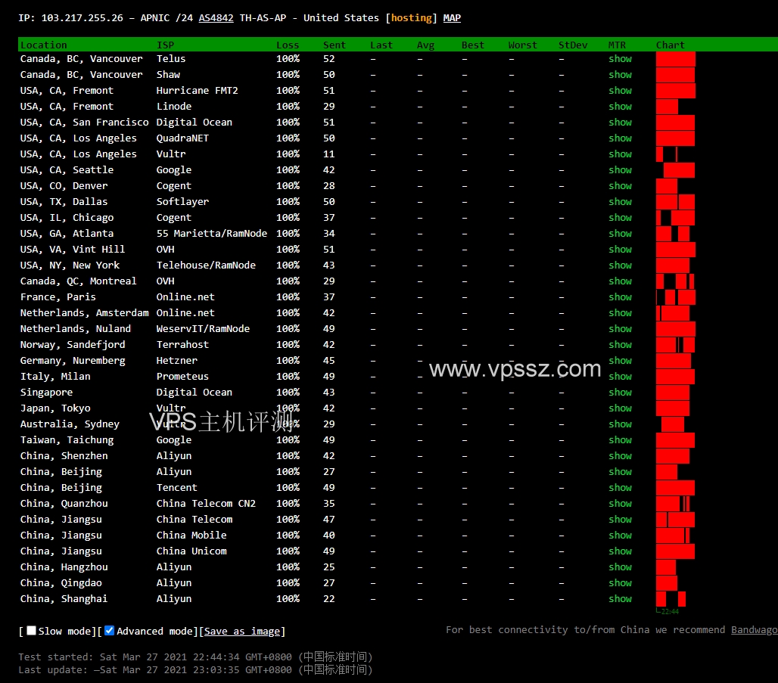
Task: Select 'Hurricane FMT2' ISP cell
Action: click(x=198, y=90)
